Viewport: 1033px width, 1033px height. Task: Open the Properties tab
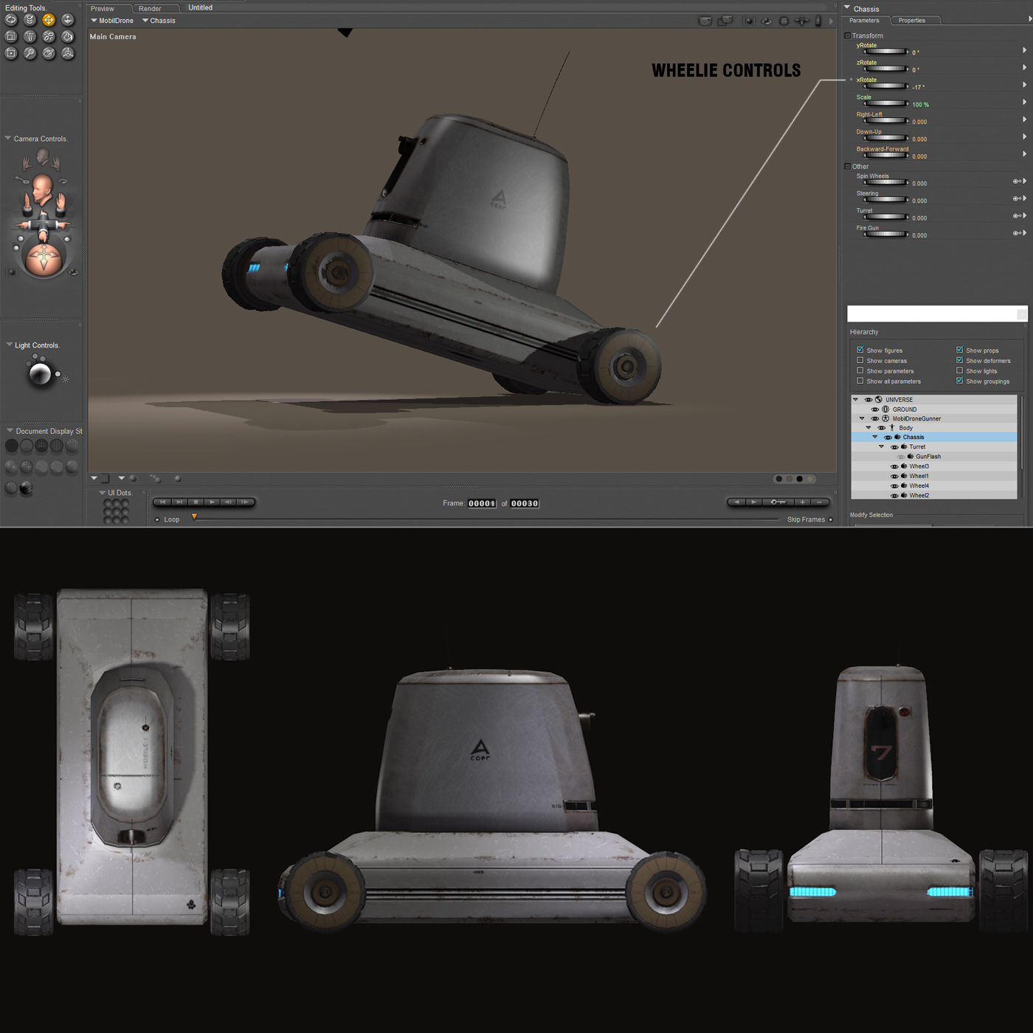(912, 21)
